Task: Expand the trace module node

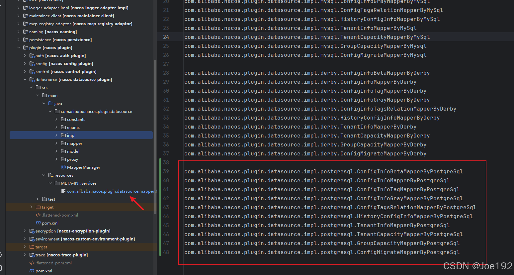Action: (x=25, y=255)
